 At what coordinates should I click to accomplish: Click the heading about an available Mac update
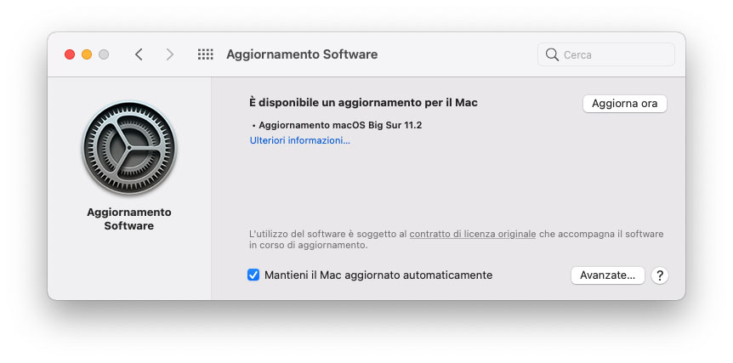coord(363,103)
